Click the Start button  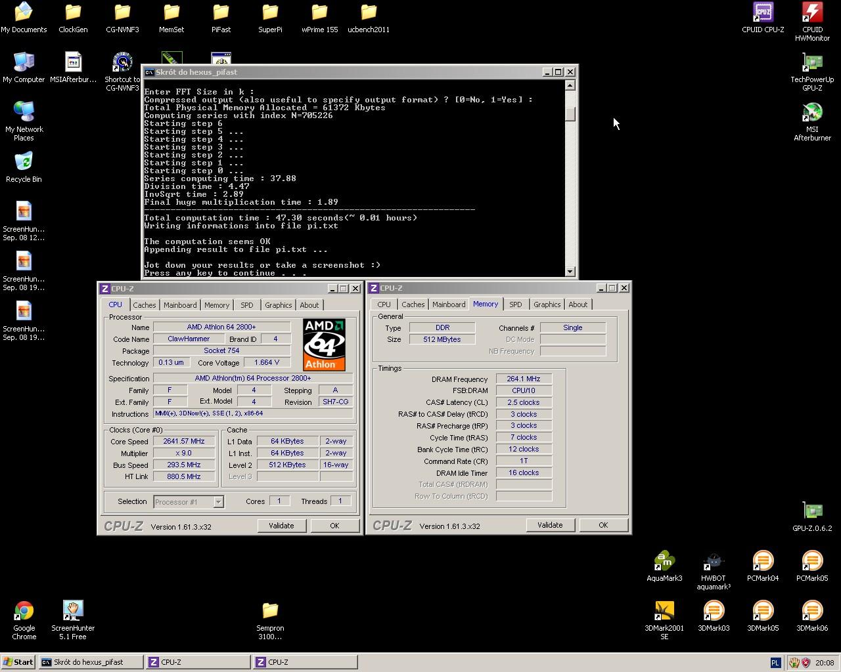point(18,662)
